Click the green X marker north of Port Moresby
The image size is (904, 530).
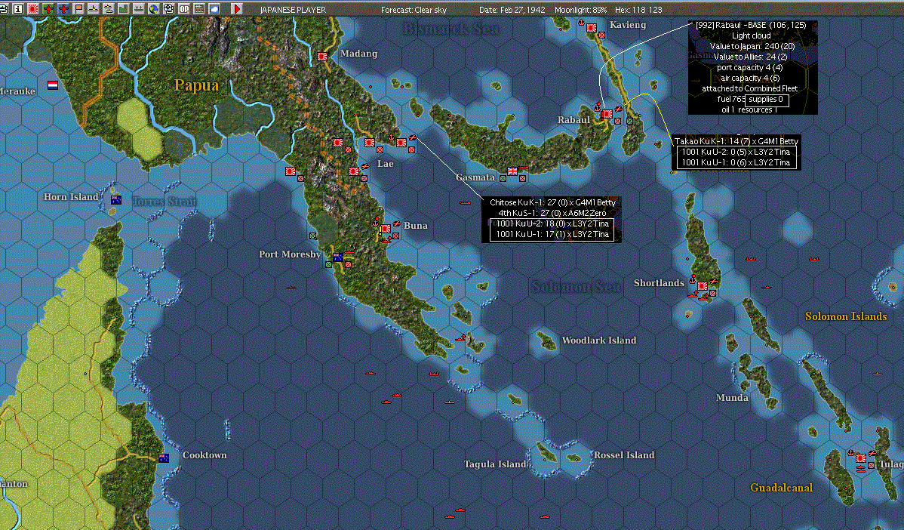pos(312,236)
